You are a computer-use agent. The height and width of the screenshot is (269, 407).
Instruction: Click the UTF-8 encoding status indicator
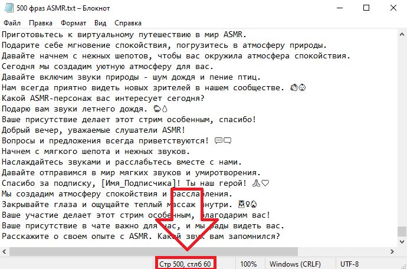(349, 264)
